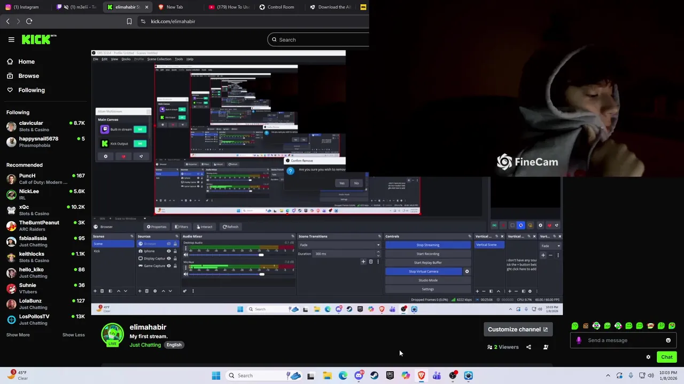Toggle Built-in stream switch in Aitum panel
This screenshot has width=684, height=384.
click(140, 129)
